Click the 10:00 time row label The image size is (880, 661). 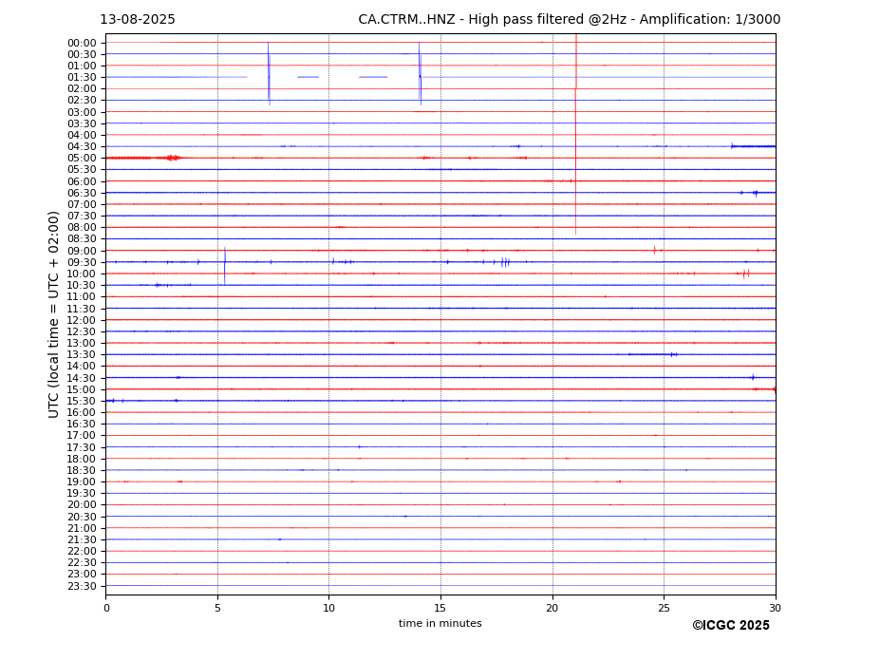(82, 274)
